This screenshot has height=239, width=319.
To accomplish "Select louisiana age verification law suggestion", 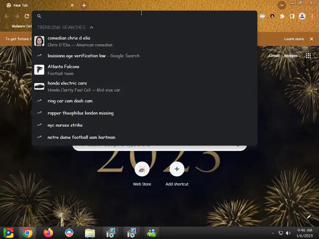I will pyautogui.click(x=145, y=56).
